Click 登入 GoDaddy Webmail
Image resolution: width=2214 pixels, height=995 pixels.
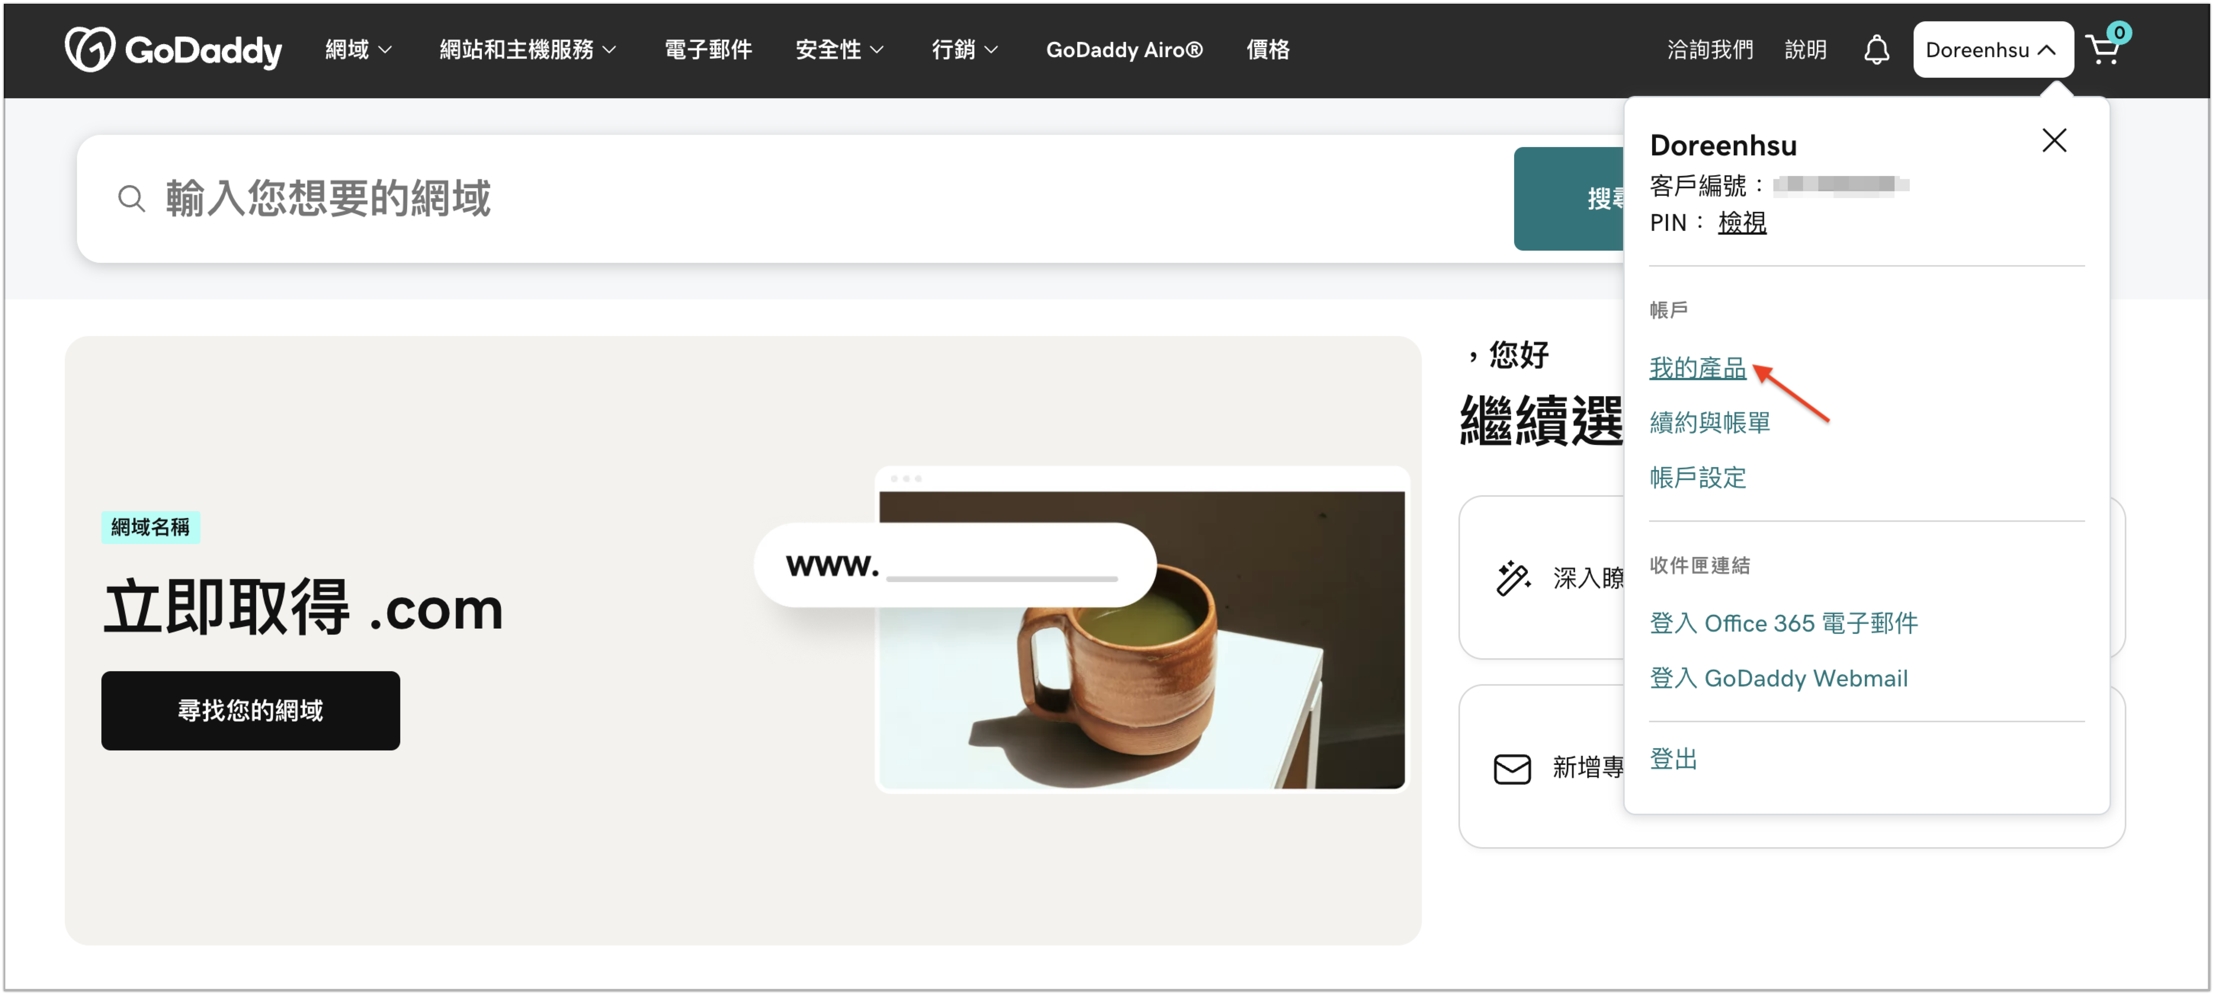[x=1778, y=679]
